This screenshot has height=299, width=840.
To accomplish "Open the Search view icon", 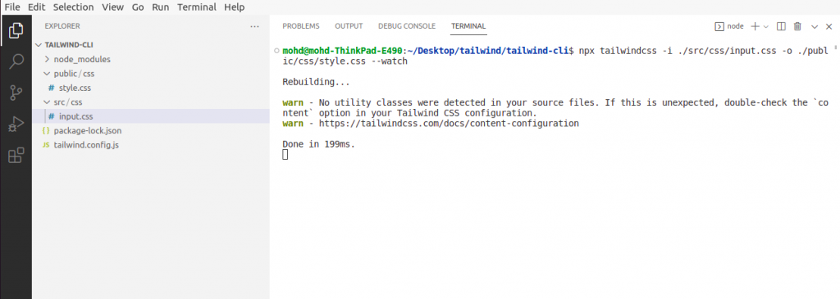I will [x=16, y=61].
